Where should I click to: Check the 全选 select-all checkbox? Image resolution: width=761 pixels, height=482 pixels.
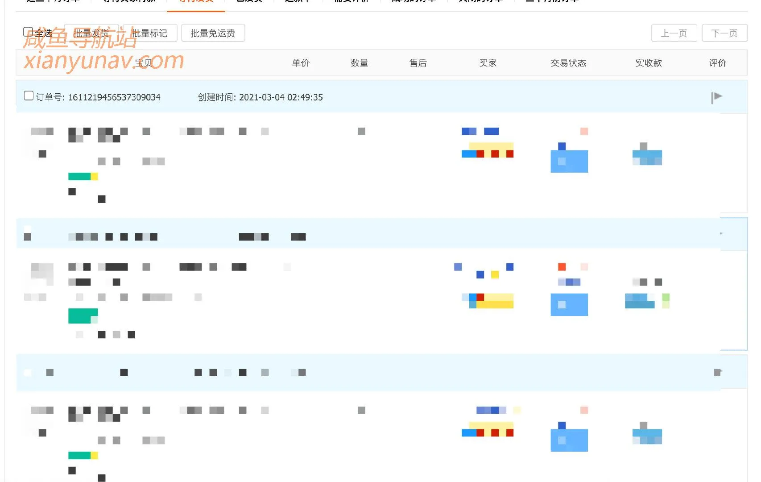pyautogui.click(x=28, y=32)
